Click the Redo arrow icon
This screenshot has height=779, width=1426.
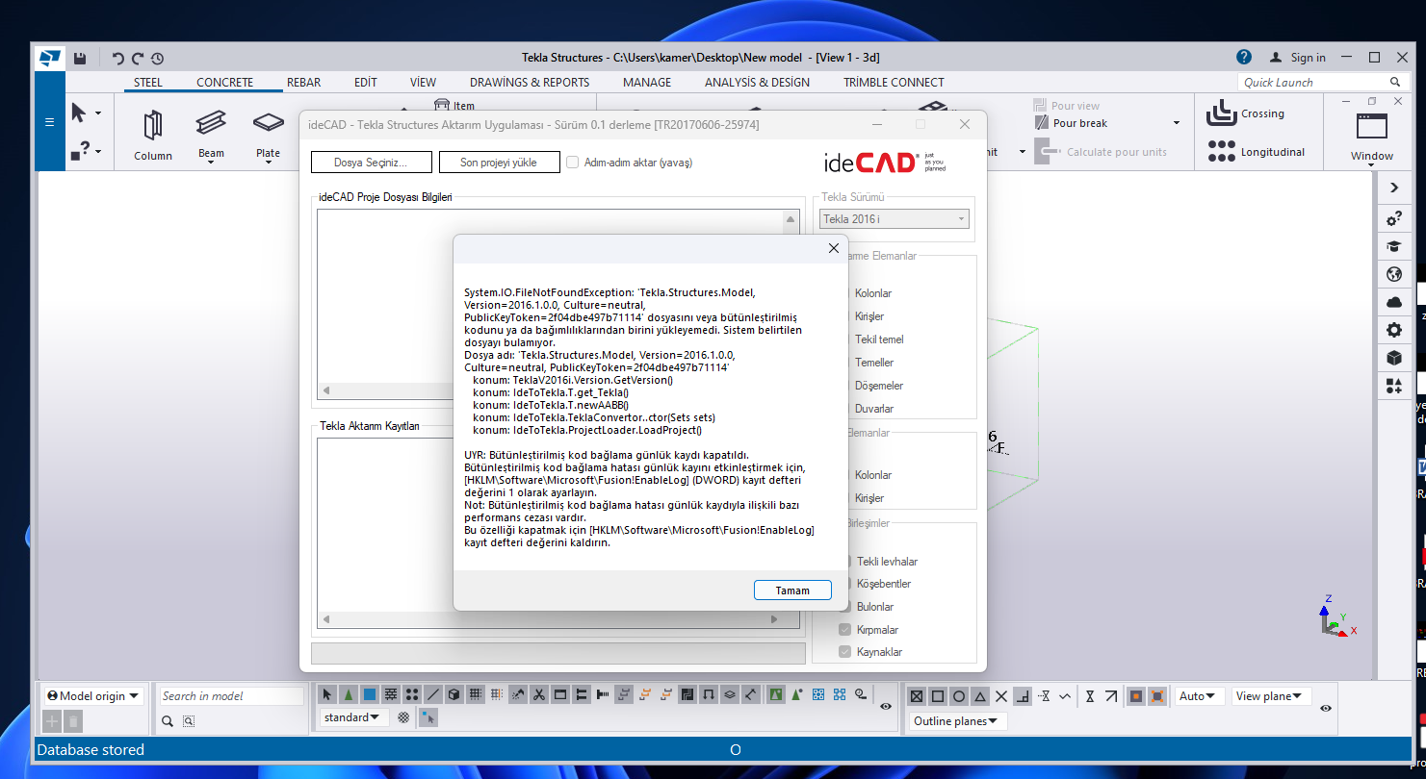pyautogui.click(x=138, y=58)
